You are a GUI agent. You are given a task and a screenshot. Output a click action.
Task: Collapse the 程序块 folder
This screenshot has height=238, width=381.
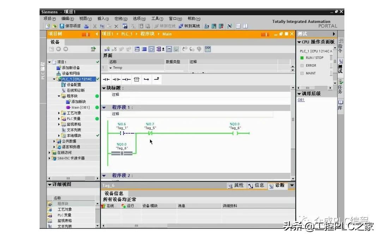(x=59, y=96)
